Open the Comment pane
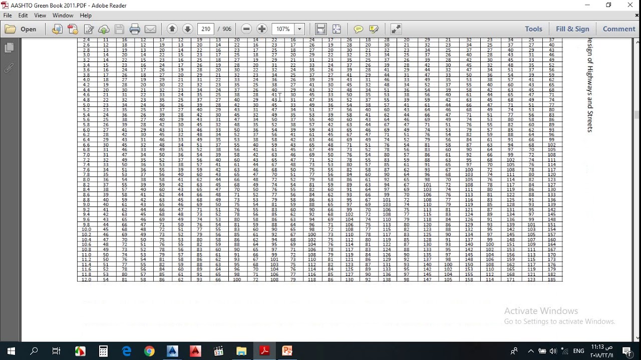Viewport: 641px width, 360px height. pos(619,29)
